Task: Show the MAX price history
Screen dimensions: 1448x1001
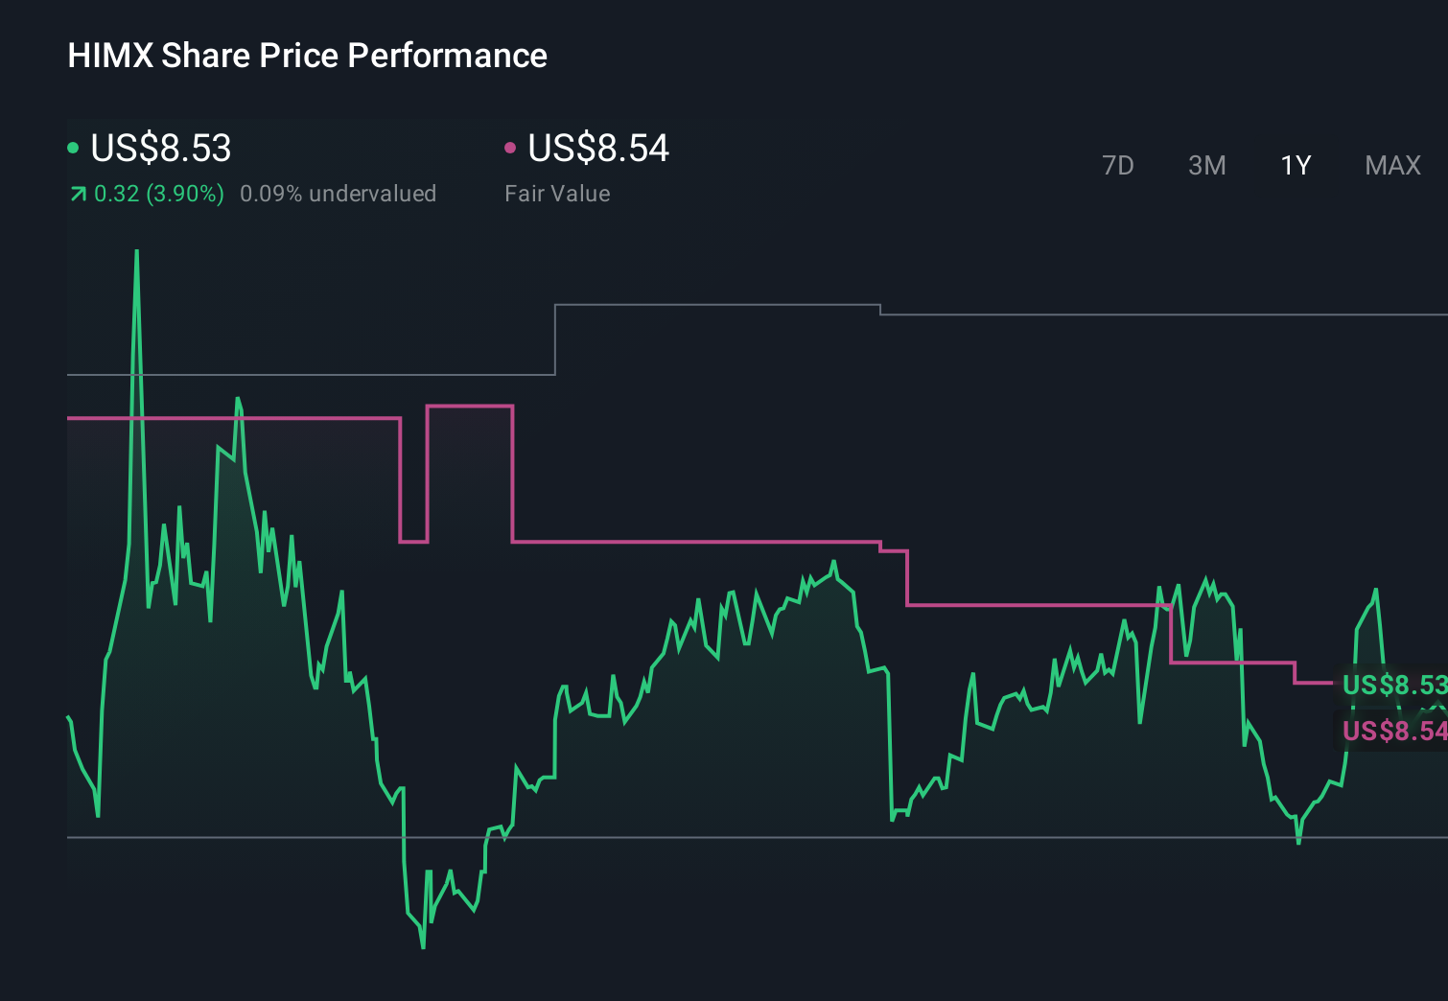Action: click(1392, 166)
